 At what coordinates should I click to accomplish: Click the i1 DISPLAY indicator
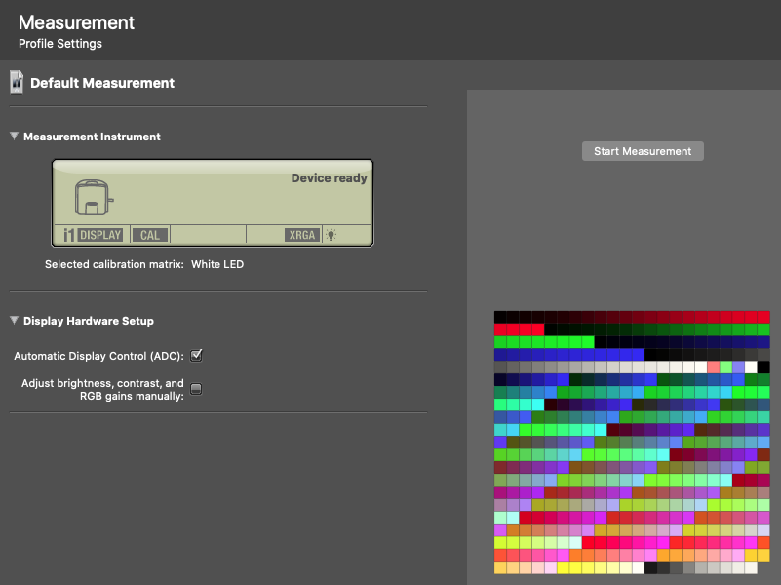(94, 235)
